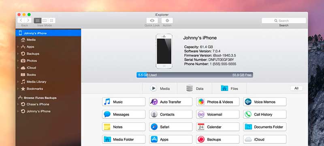Expand the Media Library sidebar item
The height and width of the screenshot is (146, 324).
click(18, 82)
